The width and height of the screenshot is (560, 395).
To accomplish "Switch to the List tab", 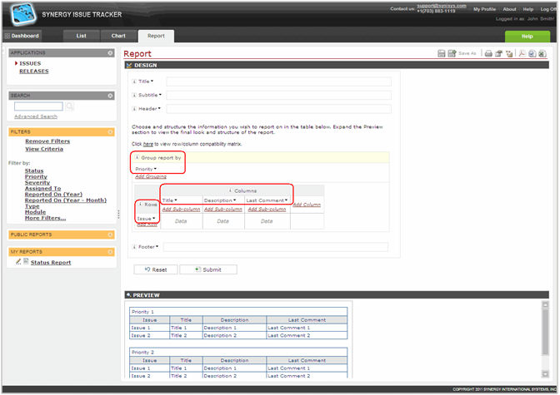I will (x=81, y=36).
